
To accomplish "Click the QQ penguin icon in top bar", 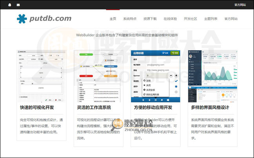I will pyautogui.click(x=9, y=5).
